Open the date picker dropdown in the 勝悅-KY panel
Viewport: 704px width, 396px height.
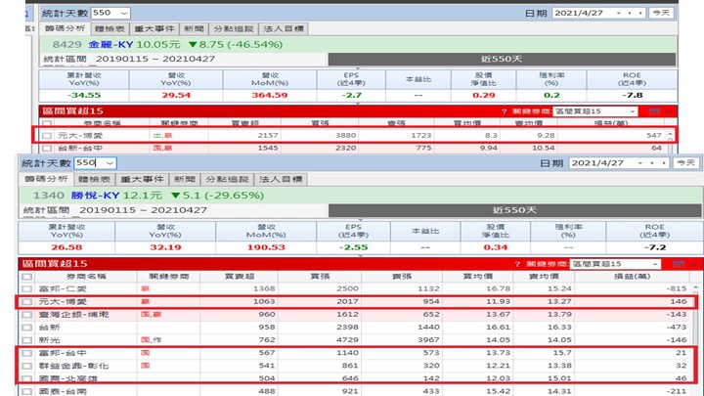pyautogui.click(x=640, y=163)
